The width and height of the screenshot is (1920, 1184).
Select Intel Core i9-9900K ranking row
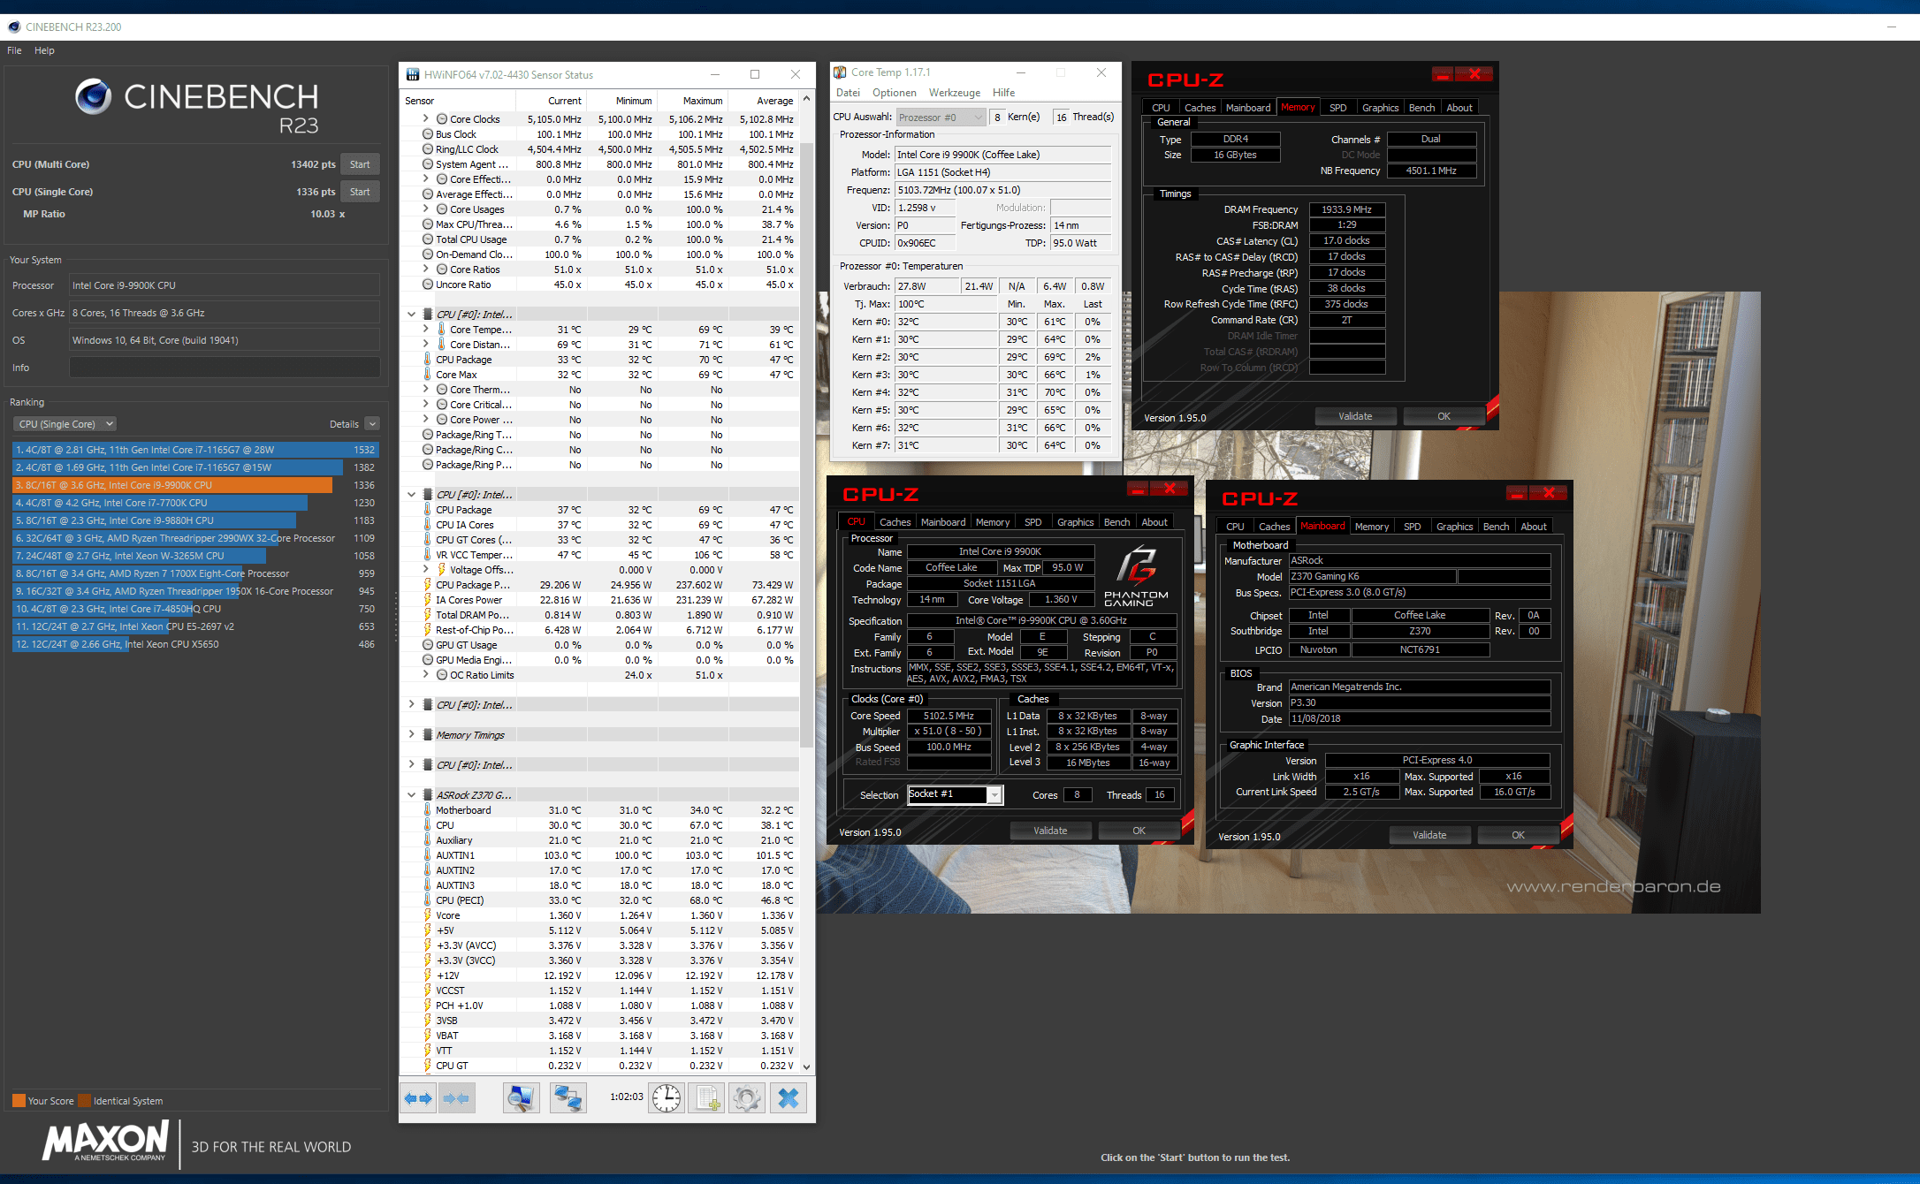[x=194, y=485]
